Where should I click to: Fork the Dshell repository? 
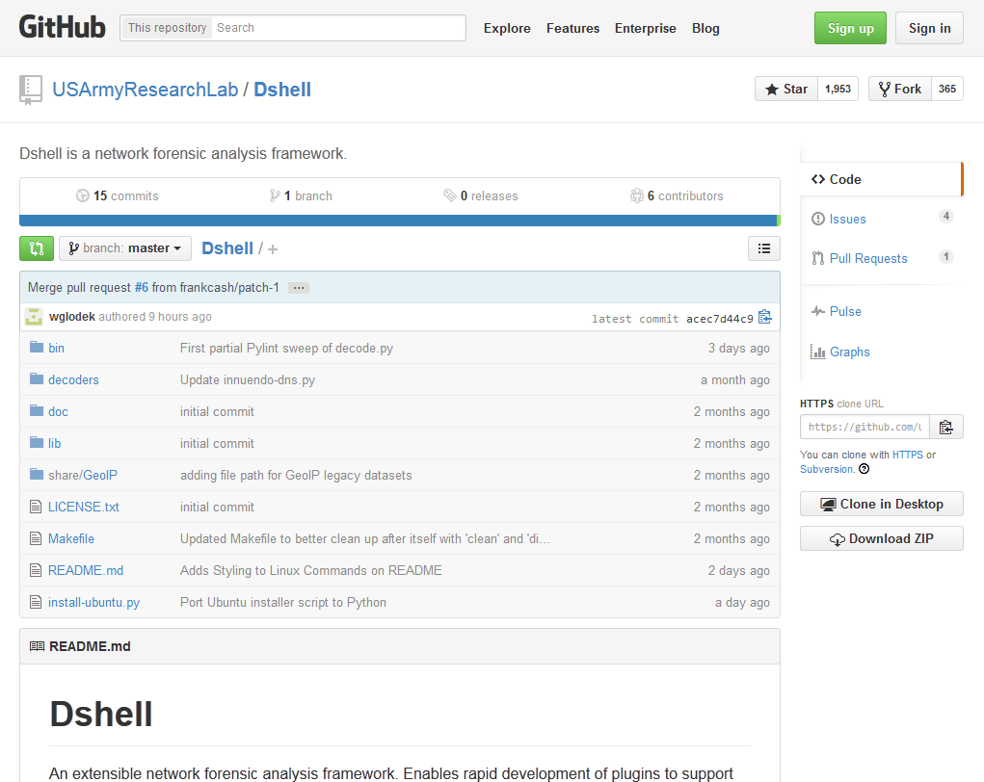tap(900, 89)
